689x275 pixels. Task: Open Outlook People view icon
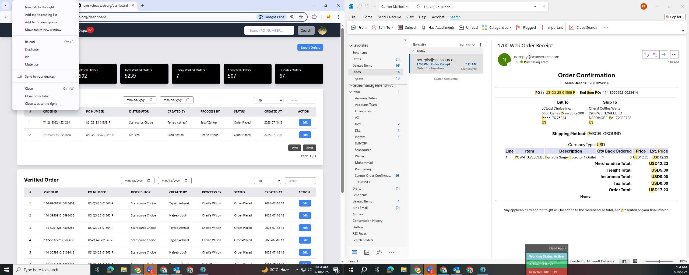click(379, 252)
